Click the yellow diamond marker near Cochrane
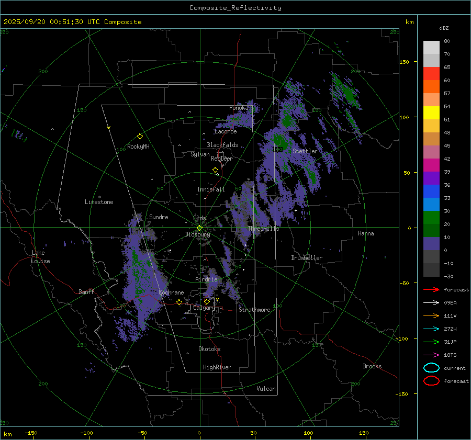The width and height of the screenshot is (471, 440). (179, 302)
